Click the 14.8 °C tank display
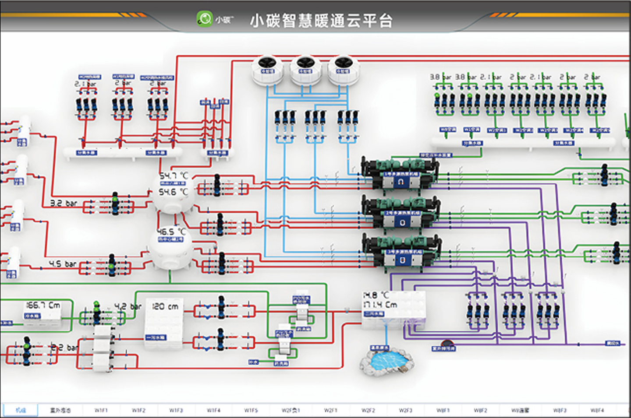The width and height of the screenshot is (631, 418). (x=393, y=309)
